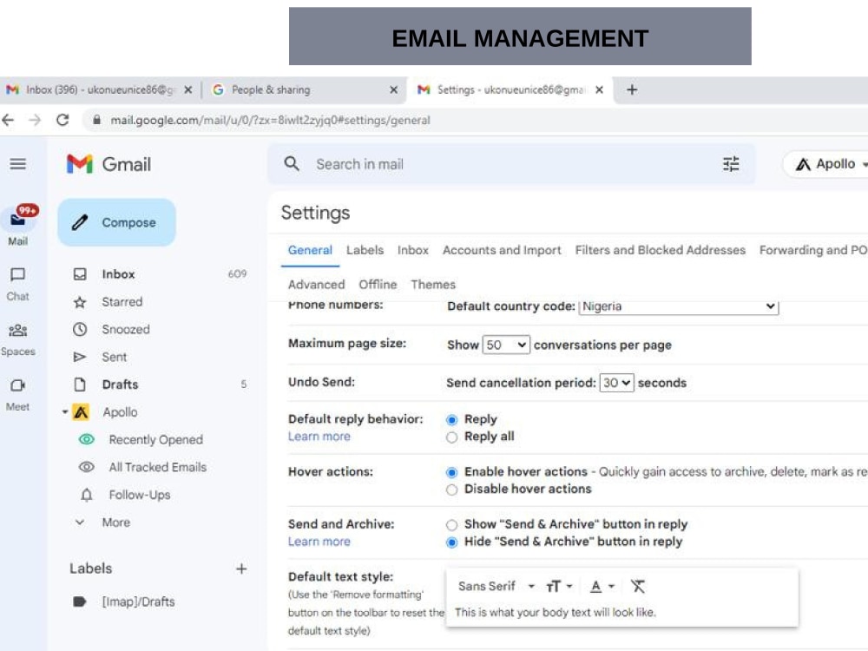Open the Sent folder
868x651 pixels.
[x=114, y=357]
